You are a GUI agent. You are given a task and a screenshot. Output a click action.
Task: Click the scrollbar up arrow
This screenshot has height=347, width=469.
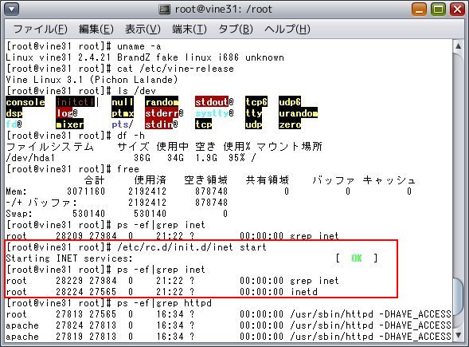click(458, 46)
